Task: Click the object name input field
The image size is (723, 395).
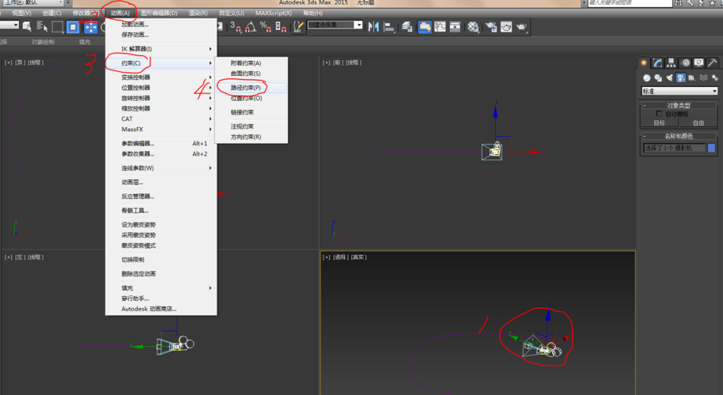Action: point(674,148)
